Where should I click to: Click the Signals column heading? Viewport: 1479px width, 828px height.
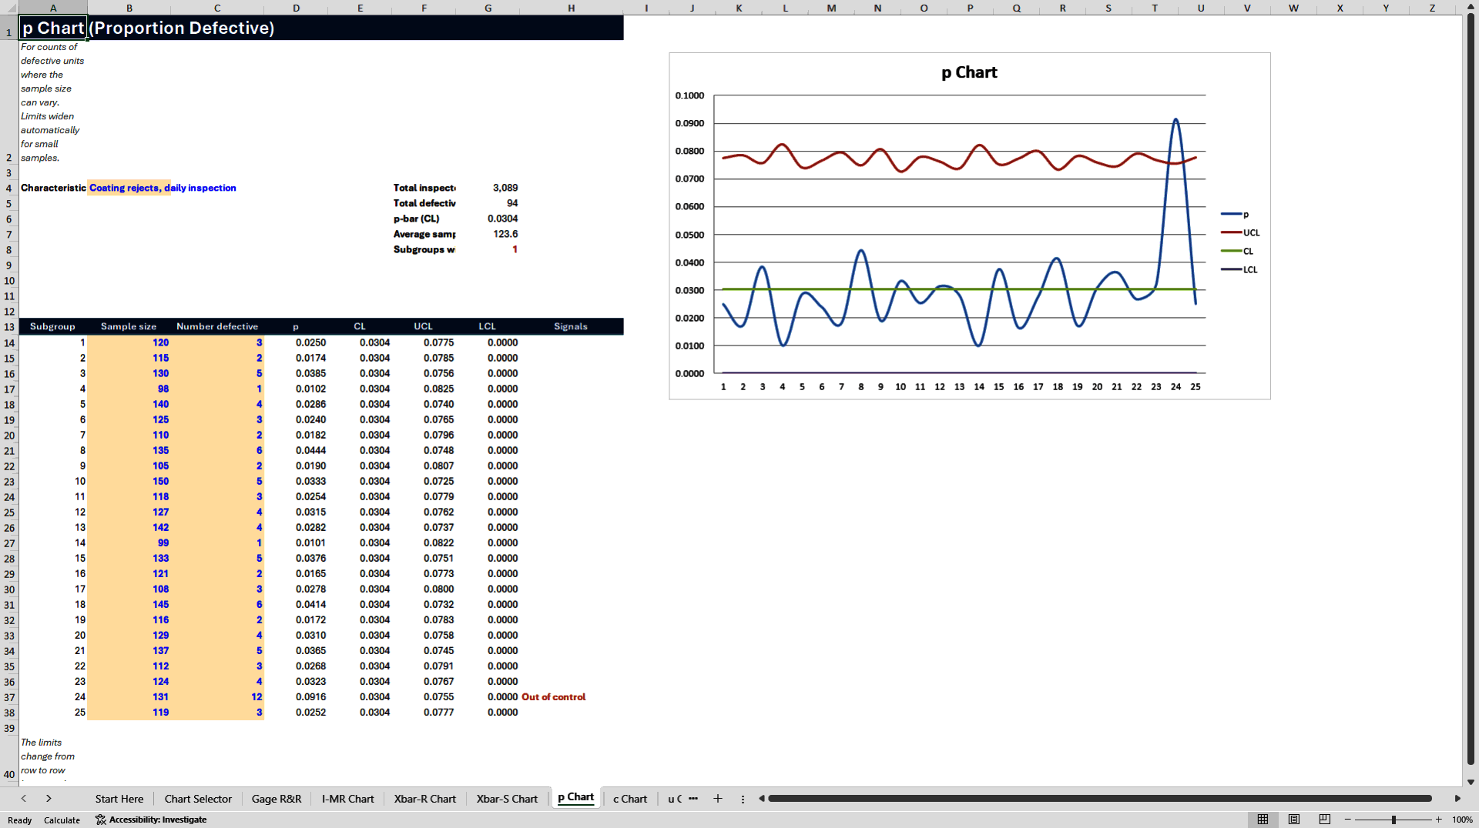pyautogui.click(x=571, y=326)
